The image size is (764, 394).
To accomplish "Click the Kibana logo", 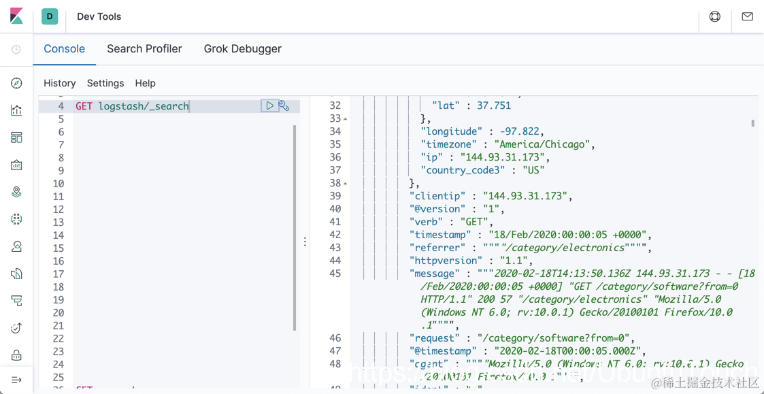I will (x=16, y=16).
